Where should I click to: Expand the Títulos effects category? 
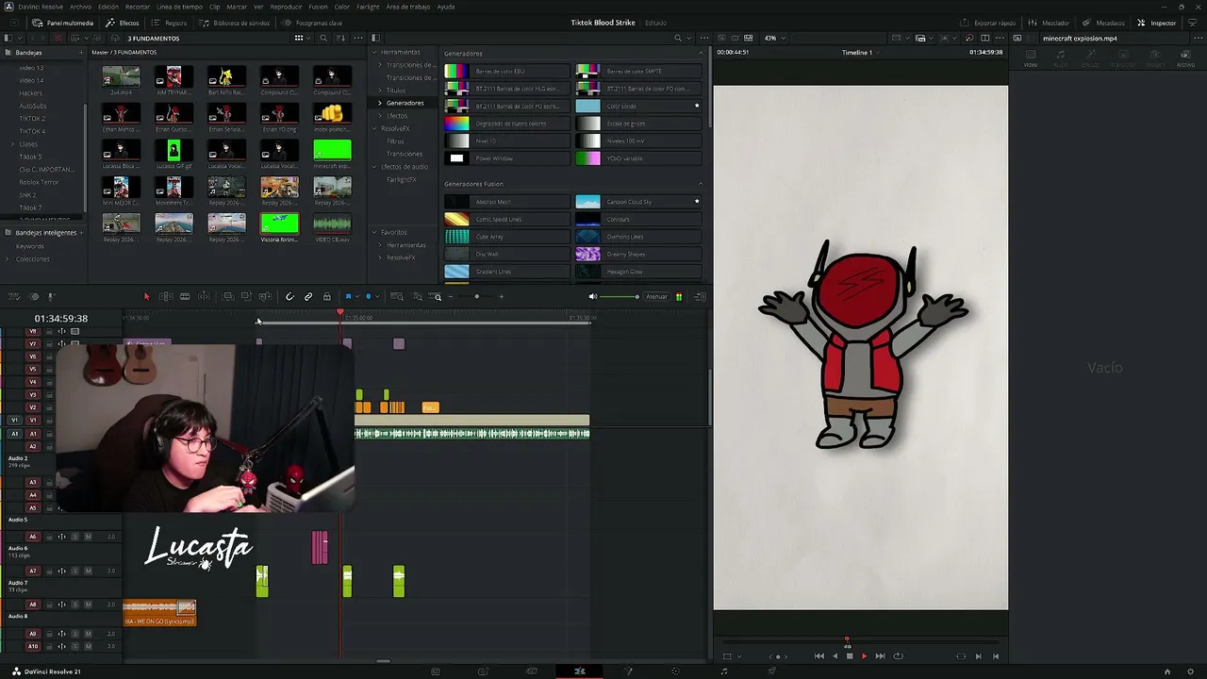coord(380,91)
